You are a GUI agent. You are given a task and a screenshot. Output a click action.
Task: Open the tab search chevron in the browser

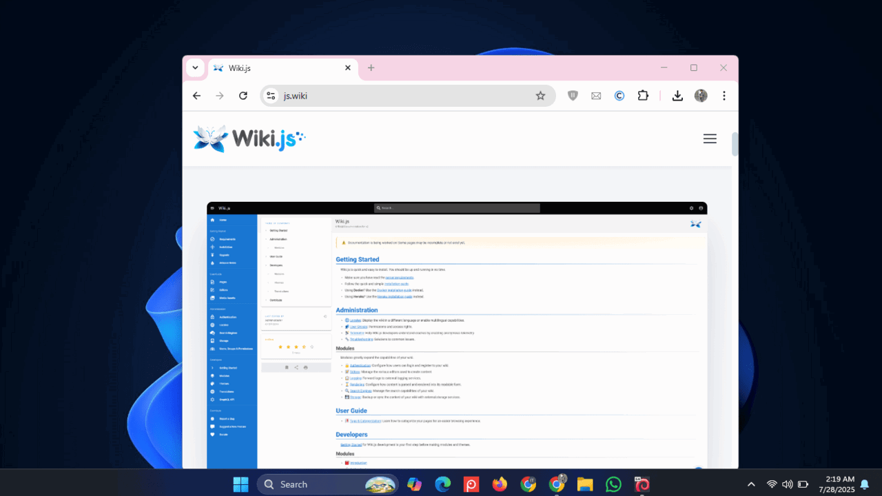[x=195, y=68]
